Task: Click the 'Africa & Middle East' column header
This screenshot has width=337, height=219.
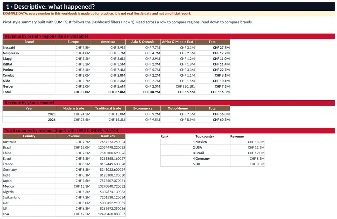Action: point(178,42)
